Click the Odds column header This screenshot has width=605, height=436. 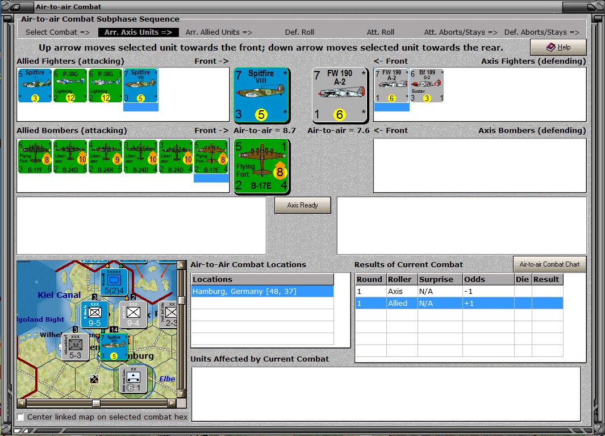point(488,280)
